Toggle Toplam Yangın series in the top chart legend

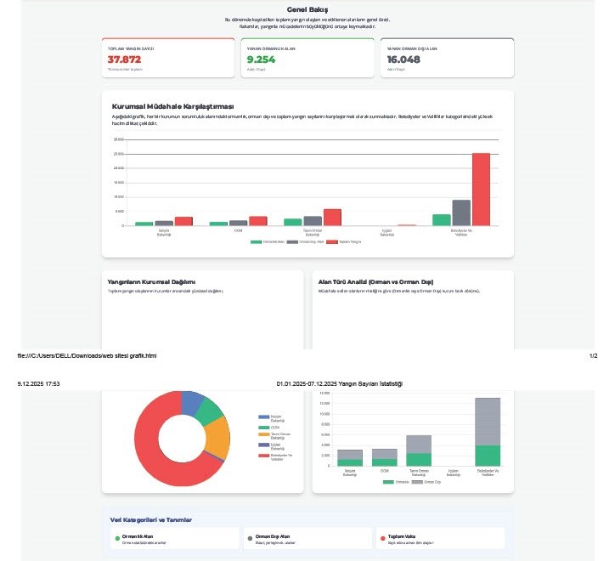point(343,241)
